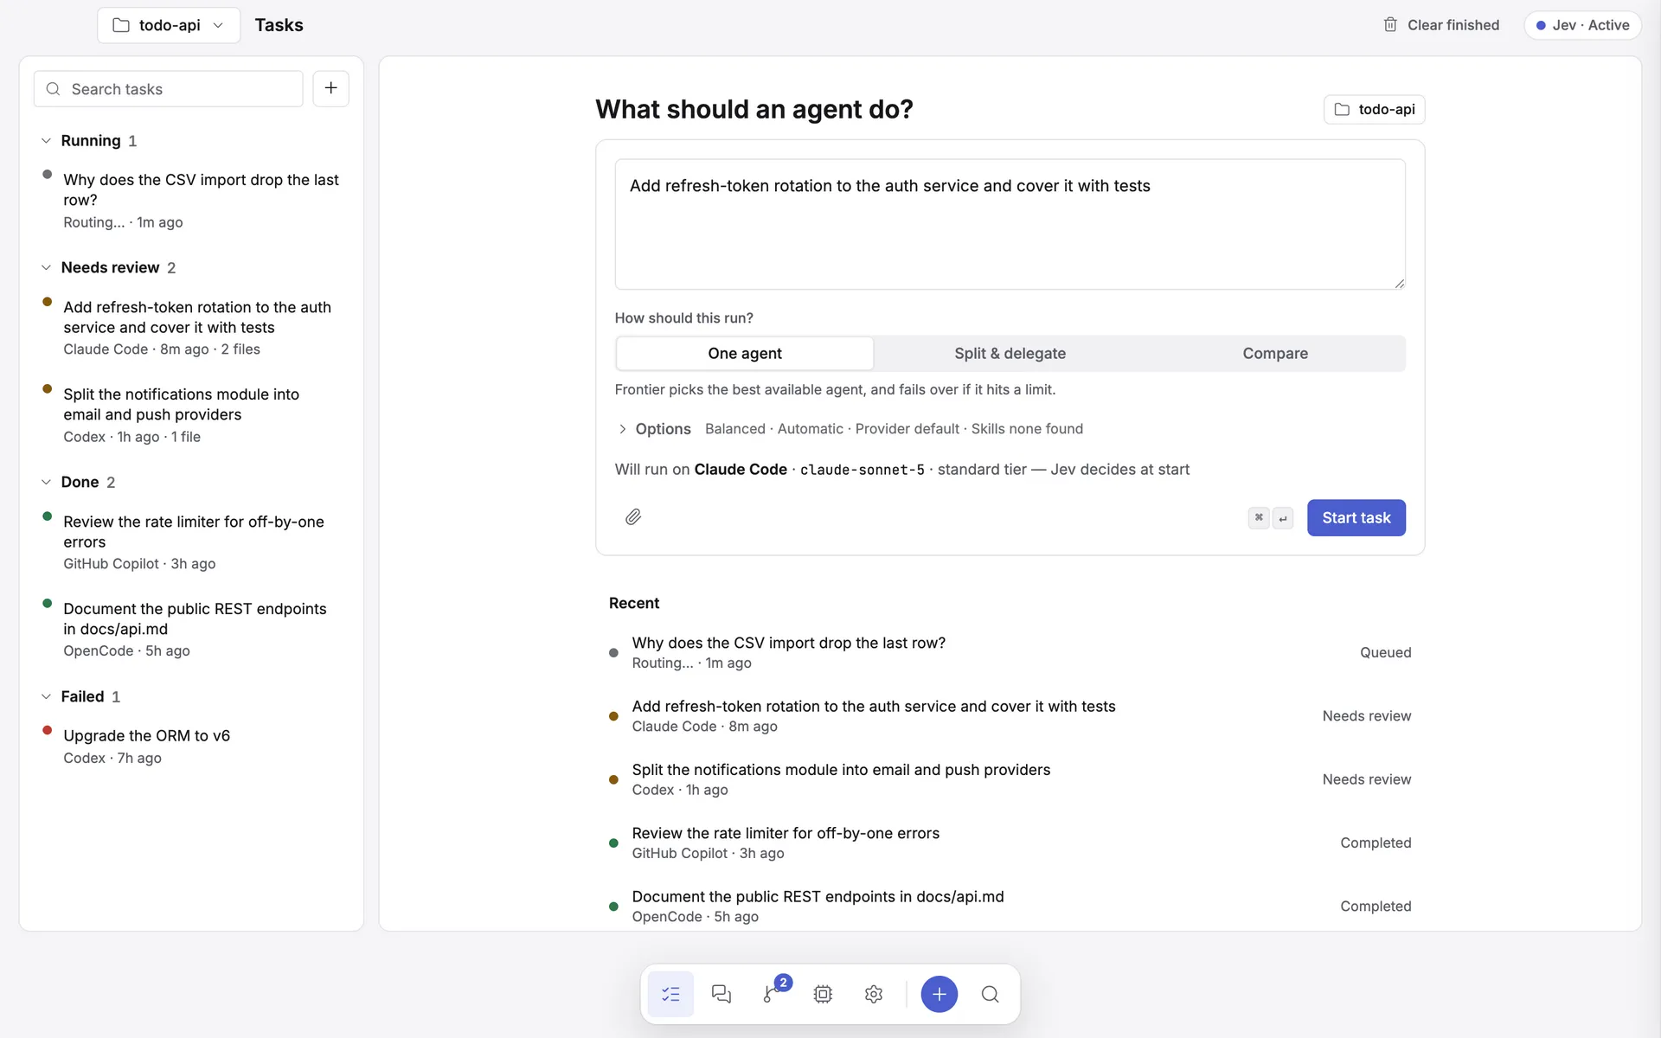Open Recent item Add refresh-token rotation to the auth service
The height and width of the screenshot is (1038, 1661).
click(1010, 715)
